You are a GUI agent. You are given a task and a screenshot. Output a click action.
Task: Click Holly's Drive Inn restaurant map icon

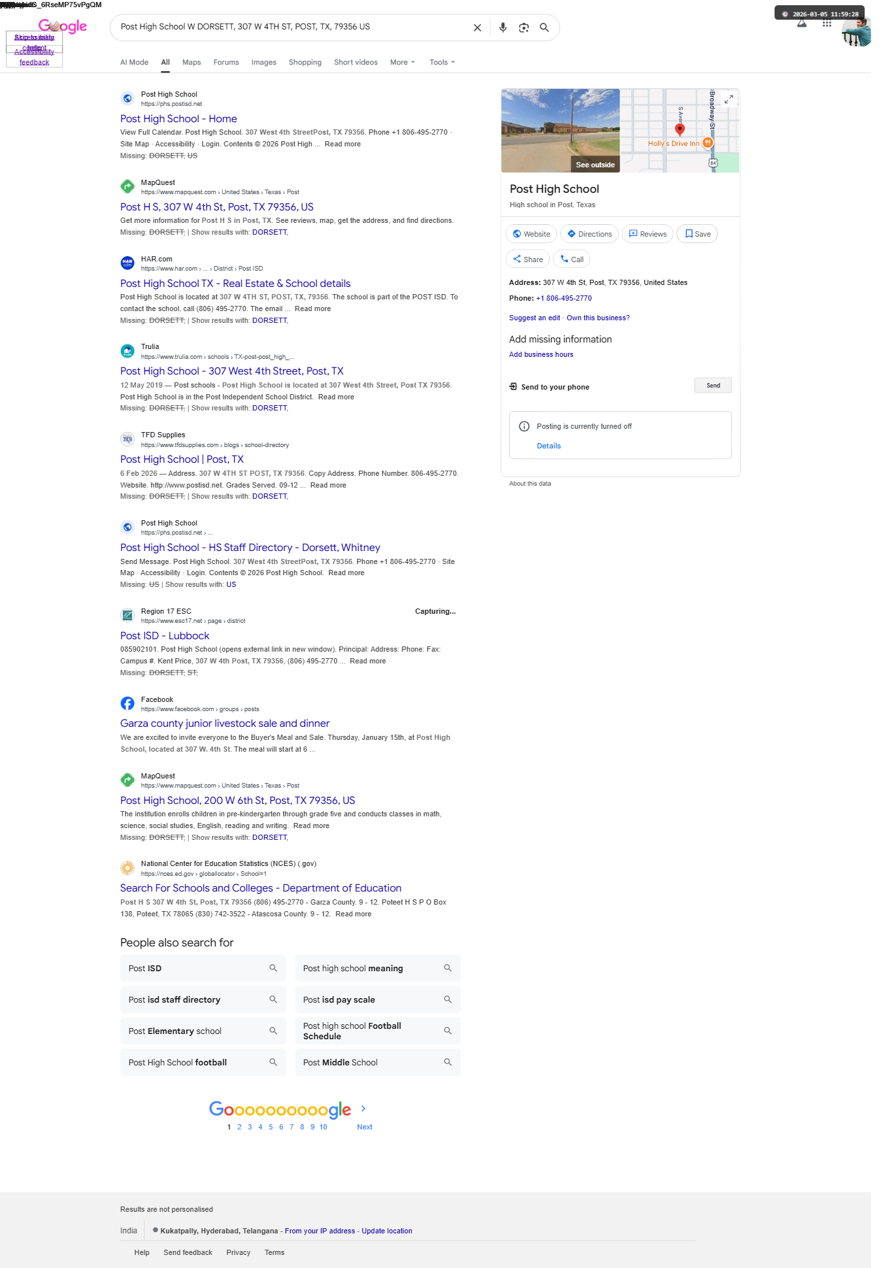(x=708, y=142)
